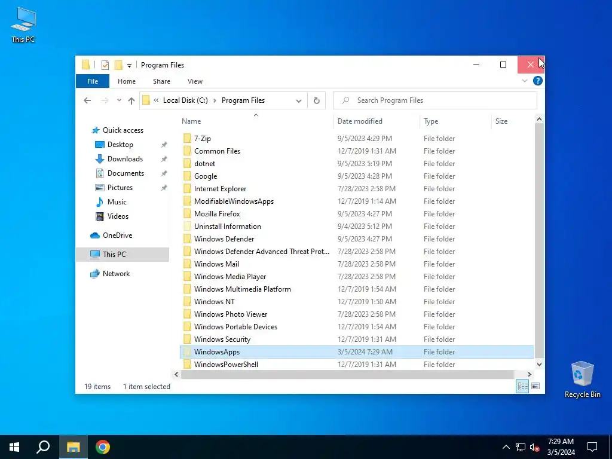Select Network in navigation pane
The image size is (612, 459).
tap(116, 274)
